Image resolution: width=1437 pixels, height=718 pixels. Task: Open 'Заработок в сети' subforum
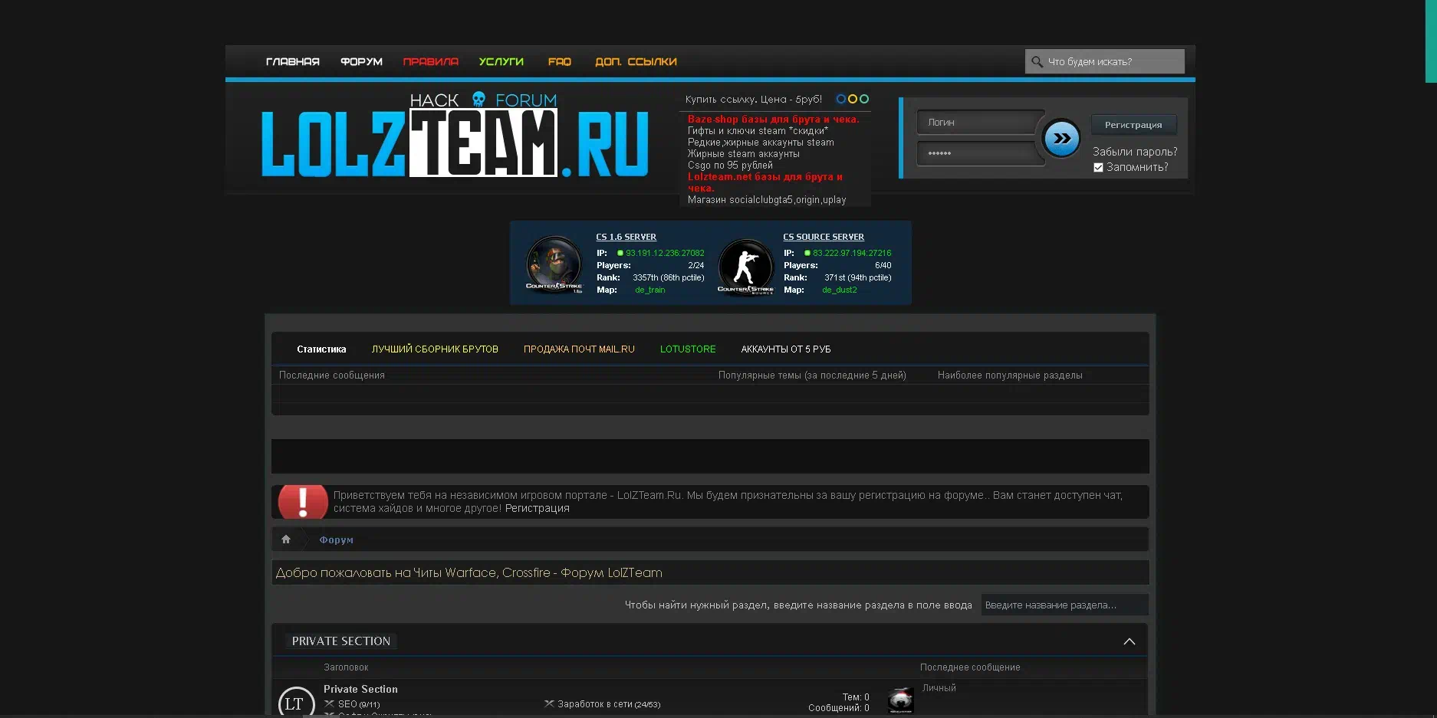[x=596, y=703]
